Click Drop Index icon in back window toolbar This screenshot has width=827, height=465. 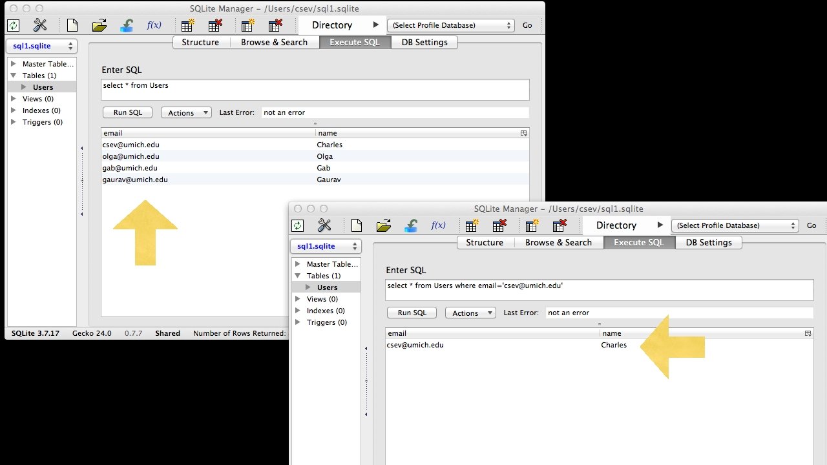click(275, 25)
